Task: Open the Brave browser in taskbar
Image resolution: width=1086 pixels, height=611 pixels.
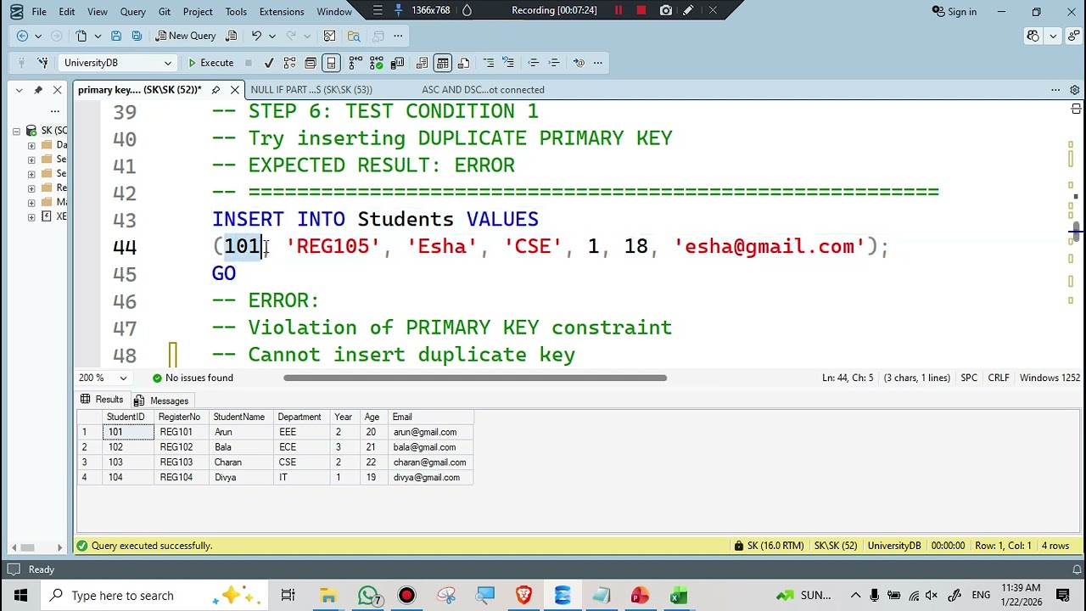Action: pyautogui.click(x=523, y=595)
